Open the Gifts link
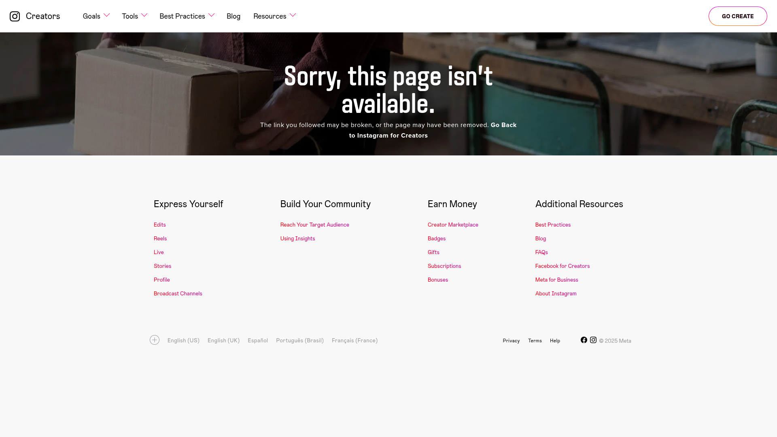Screen dimensions: 777x437 click(433, 252)
